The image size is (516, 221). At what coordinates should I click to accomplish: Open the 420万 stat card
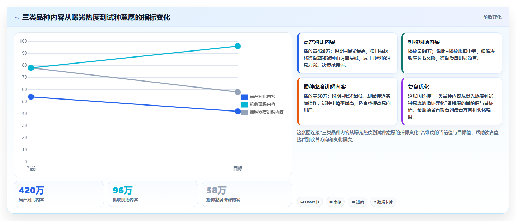click(59, 194)
